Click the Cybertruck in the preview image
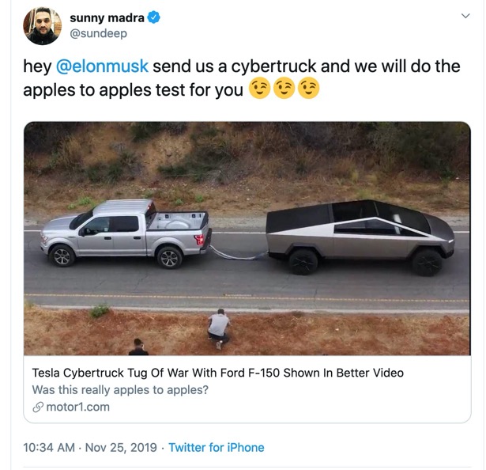The width and height of the screenshot is (486, 470). point(360,235)
